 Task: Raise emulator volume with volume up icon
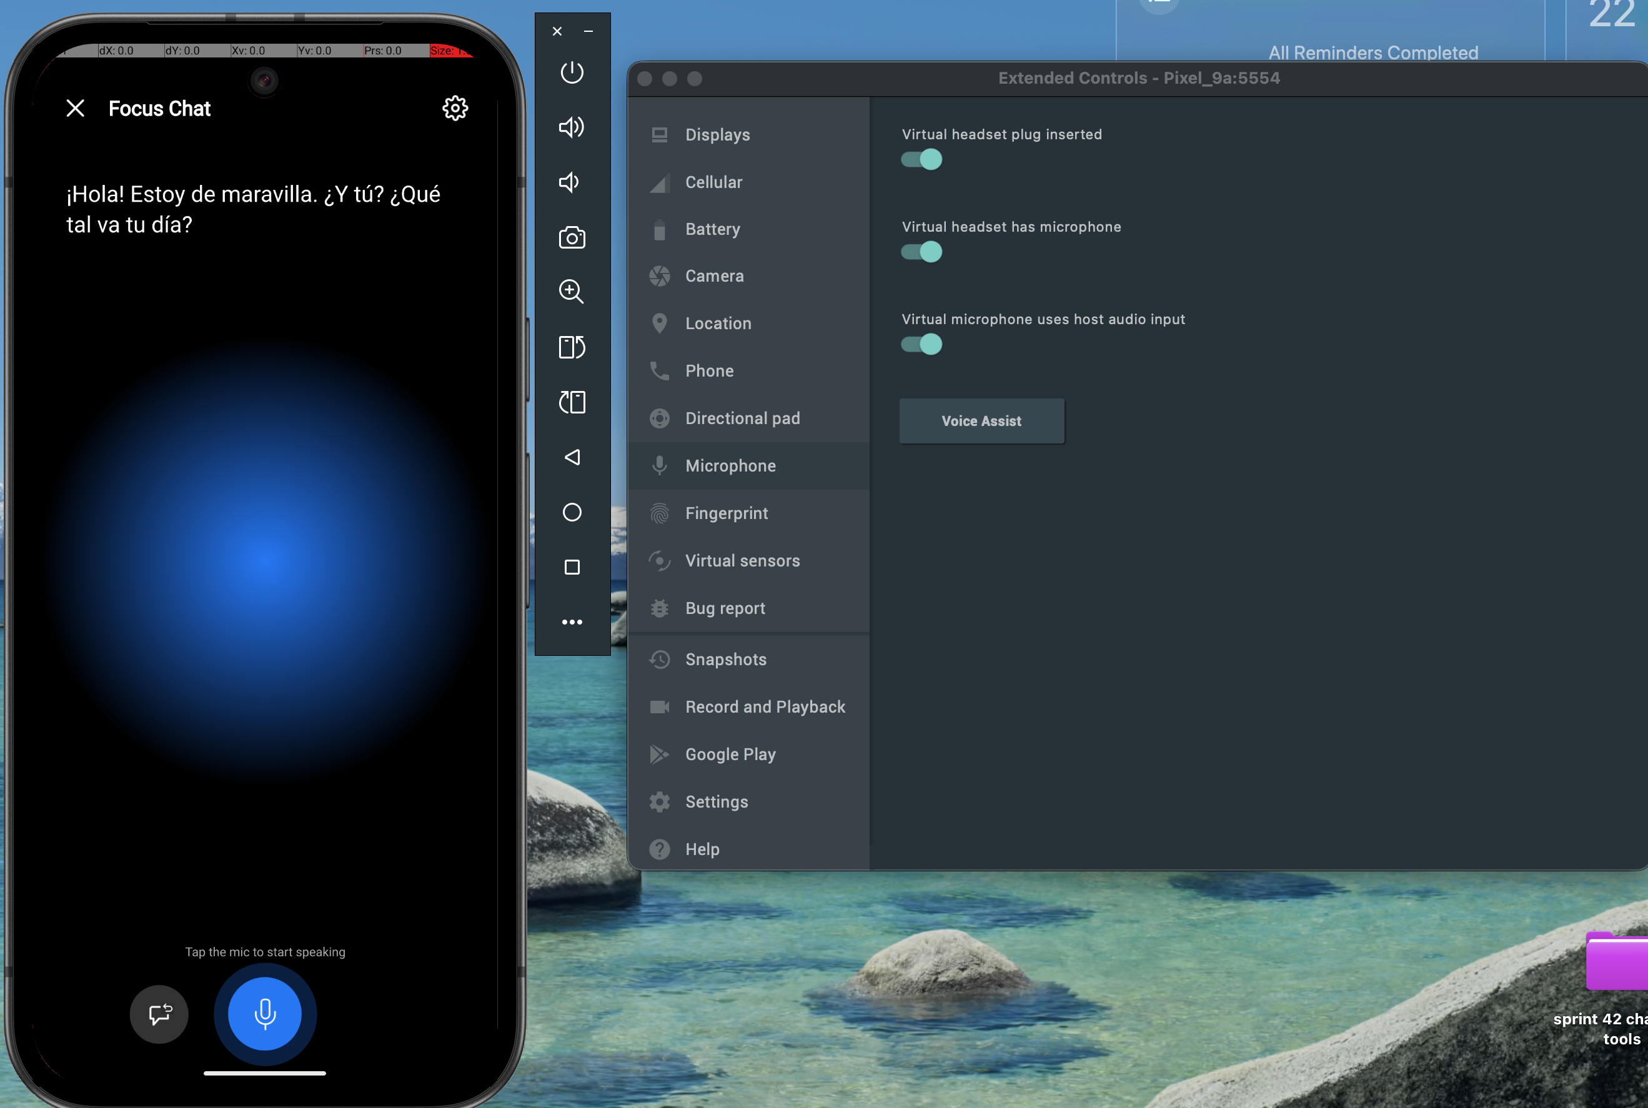pos(572,127)
